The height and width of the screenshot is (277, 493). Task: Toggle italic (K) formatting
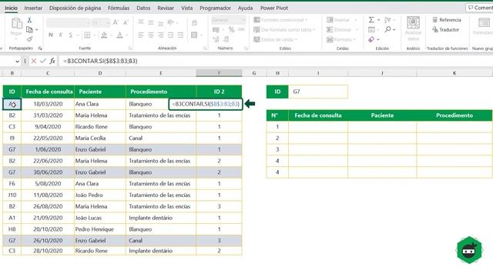click(x=61, y=35)
